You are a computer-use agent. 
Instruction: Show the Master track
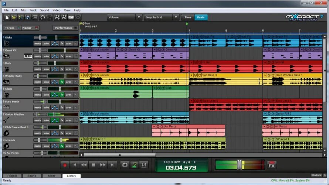pyautogui.click(x=30, y=28)
